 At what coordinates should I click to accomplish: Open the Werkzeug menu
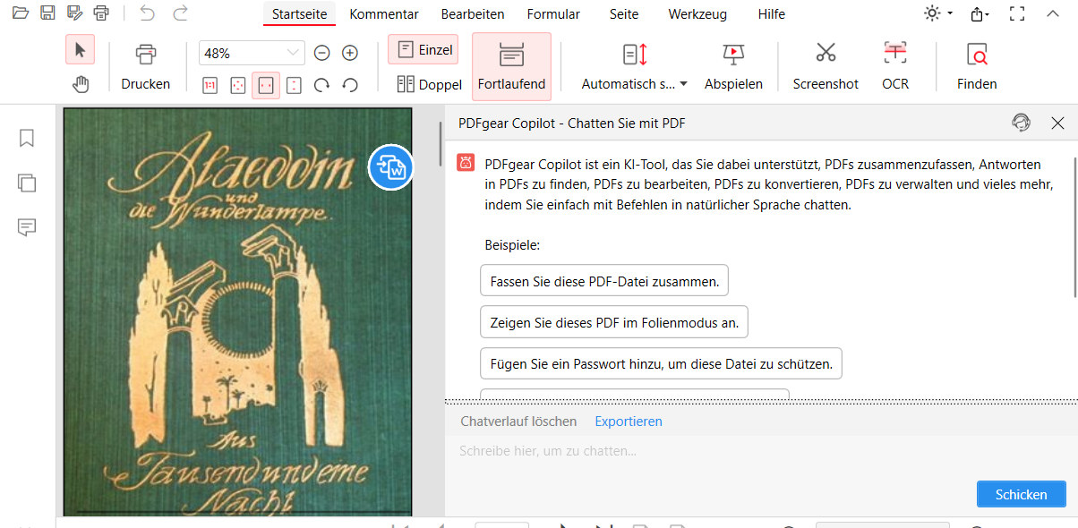click(x=697, y=13)
